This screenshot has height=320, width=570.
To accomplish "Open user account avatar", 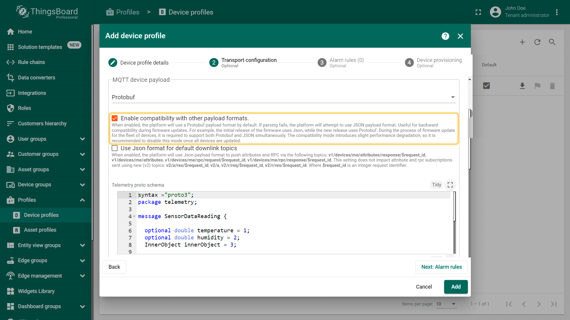I will [x=495, y=12].
